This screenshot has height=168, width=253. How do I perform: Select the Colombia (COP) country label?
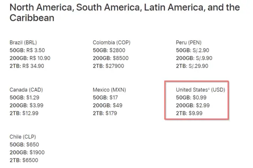pos(111,43)
